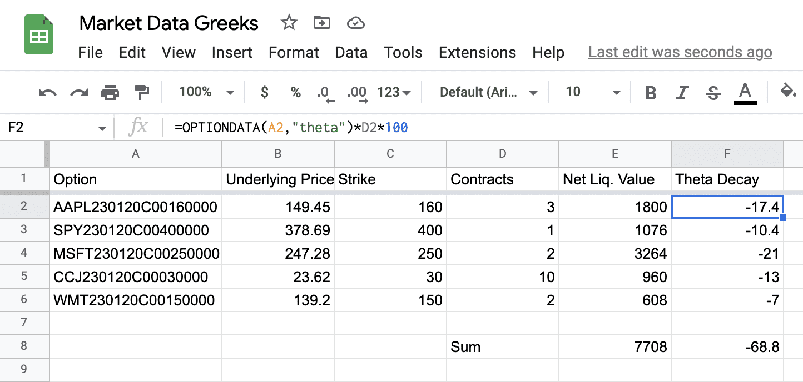Open the Google Sheets home icon

pyautogui.click(x=39, y=34)
